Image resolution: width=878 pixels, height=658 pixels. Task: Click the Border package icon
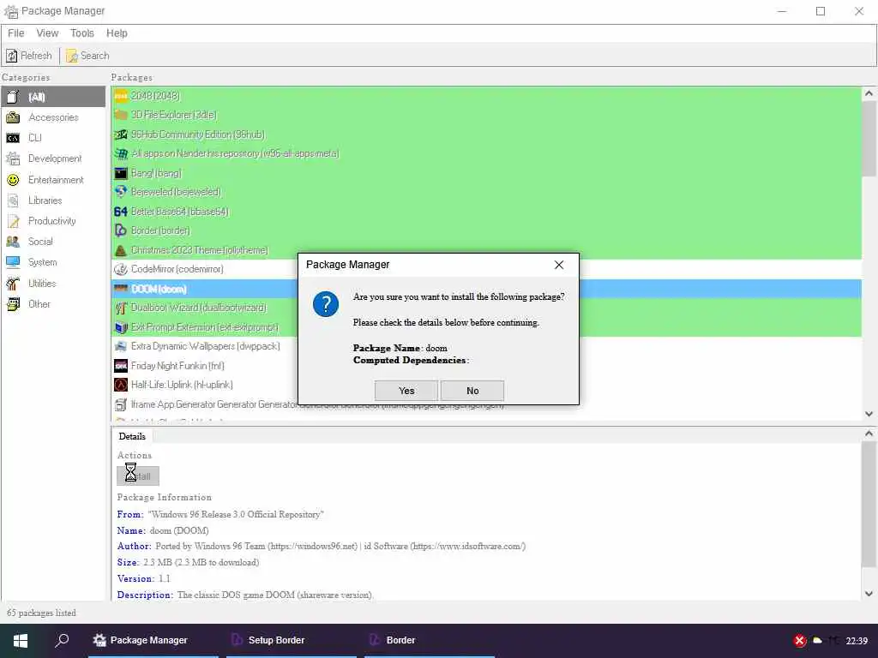(x=121, y=230)
